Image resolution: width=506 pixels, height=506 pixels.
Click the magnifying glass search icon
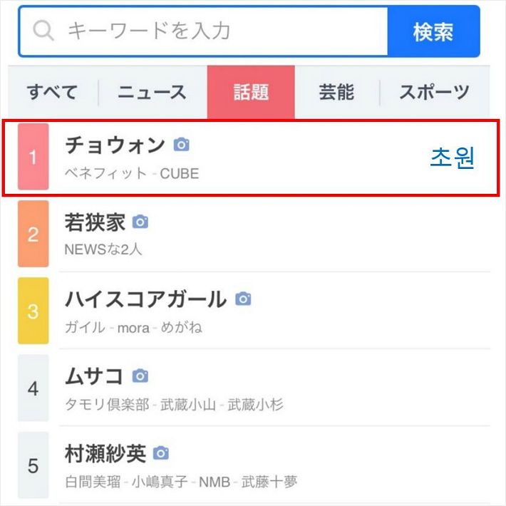click(x=44, y=31)
